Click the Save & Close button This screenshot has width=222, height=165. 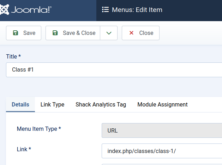73,33
